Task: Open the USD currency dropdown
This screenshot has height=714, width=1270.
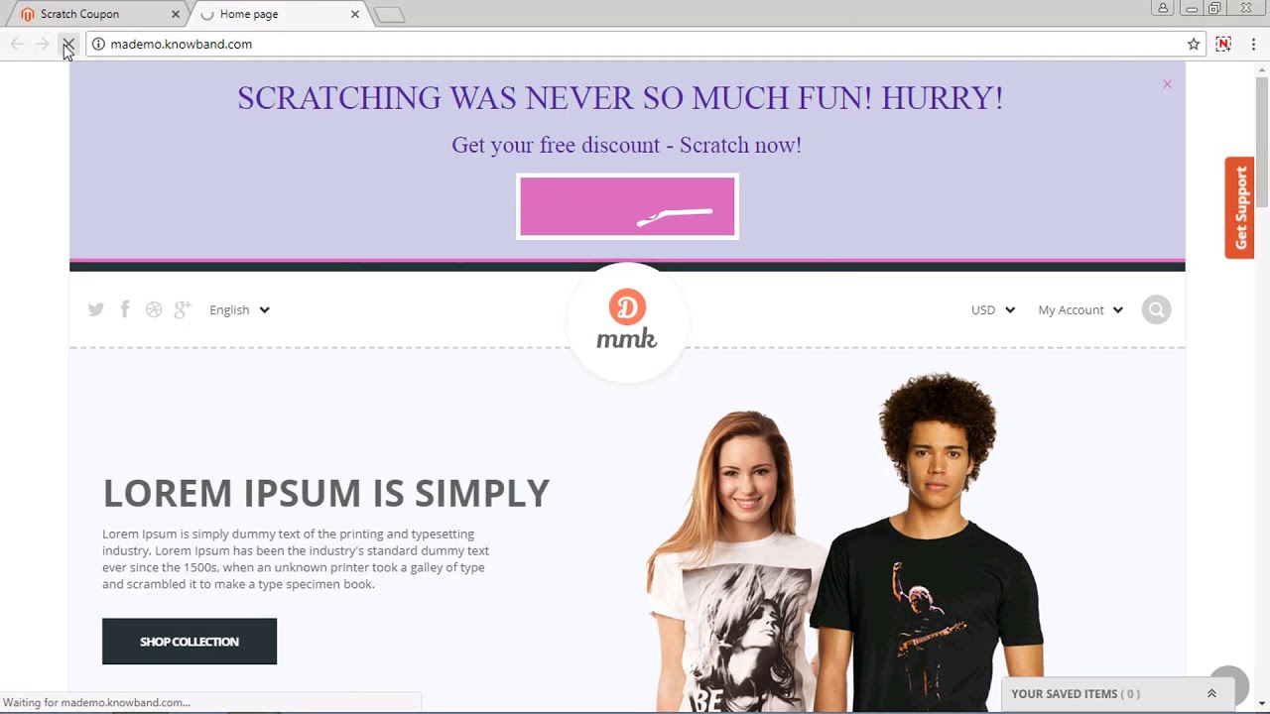Action: 993,309
